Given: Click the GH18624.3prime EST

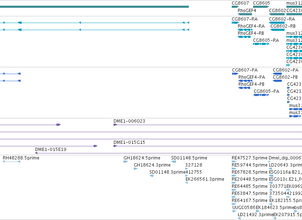Looking at the screenshot, I should [x=152, y=165].
